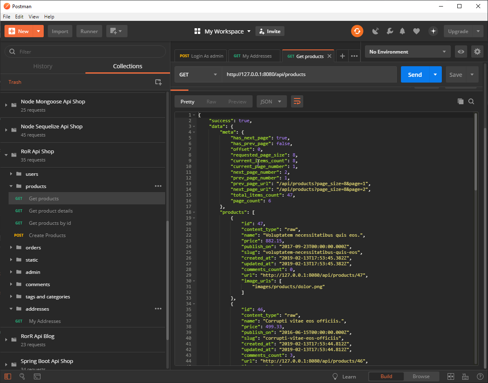Click the sync status icon
488x383 pixels.
coord(357,31)
